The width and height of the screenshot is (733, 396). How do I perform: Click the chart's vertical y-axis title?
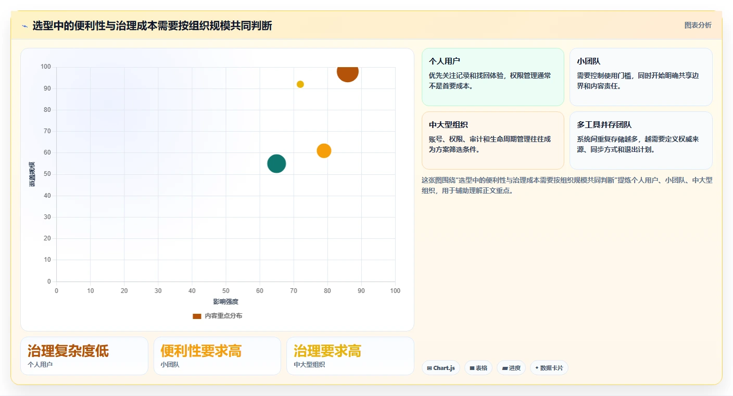tap(32, 174)
